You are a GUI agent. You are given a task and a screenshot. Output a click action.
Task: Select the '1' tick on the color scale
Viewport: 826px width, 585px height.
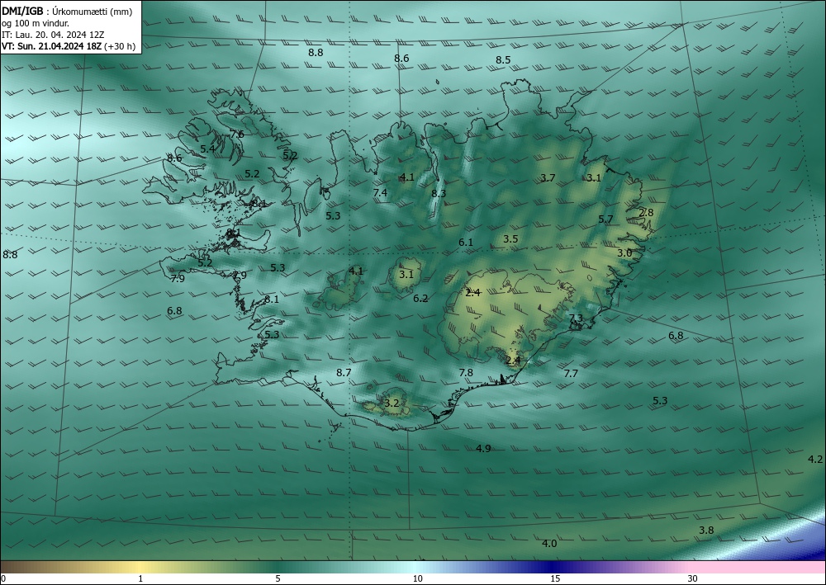pos(140,578)
